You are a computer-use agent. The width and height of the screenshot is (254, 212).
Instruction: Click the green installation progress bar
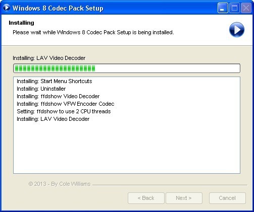coord(127,68)
